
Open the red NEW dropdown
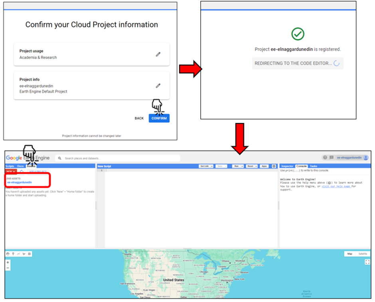11,172
